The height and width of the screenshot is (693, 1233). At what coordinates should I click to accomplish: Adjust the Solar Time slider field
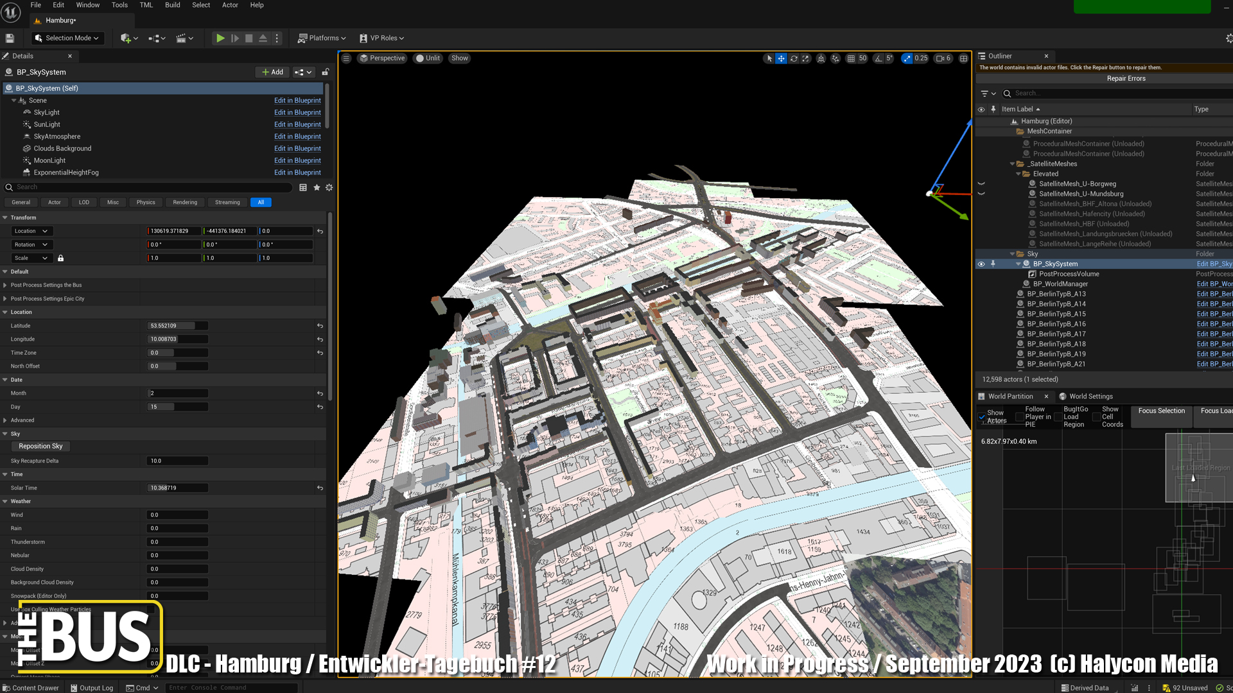point(177,488)
